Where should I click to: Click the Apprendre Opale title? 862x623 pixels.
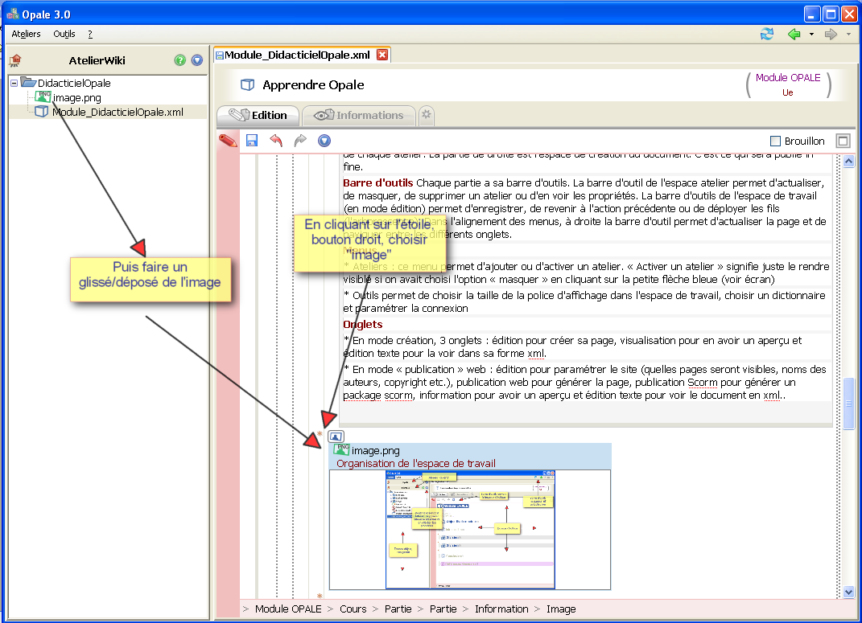click(313, 85)
